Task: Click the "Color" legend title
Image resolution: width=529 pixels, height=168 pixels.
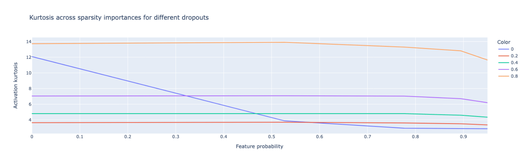Action: tap(504, 42)
